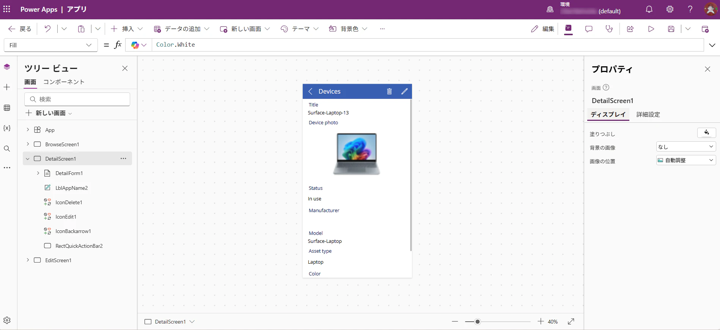Open help question mark
Image resolution: width=720 pixels, height=330 pixels.
pyautogui.click(x=690, y=9)
